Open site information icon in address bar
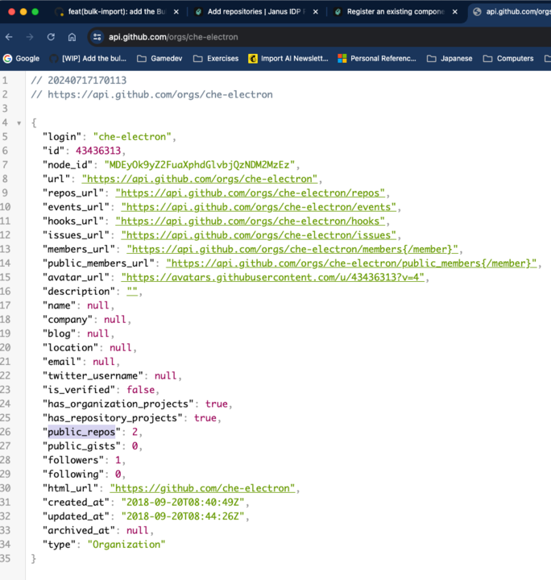This screenshot has width=551, height=580. click(x=97, y=37)
